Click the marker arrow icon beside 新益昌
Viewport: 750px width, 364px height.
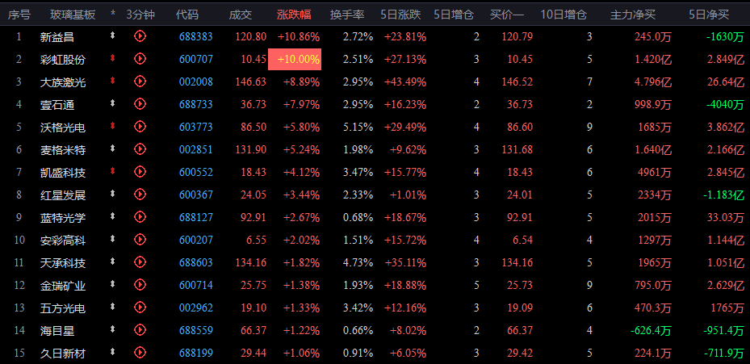pyautogui.click(x=113, y=36)
